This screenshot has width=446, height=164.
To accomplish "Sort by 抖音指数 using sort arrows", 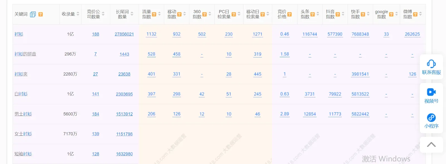I will 343,14.
